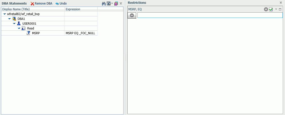285x115 pixels.
Task: Open the binoculars find tool
Action: coord(104,4)
